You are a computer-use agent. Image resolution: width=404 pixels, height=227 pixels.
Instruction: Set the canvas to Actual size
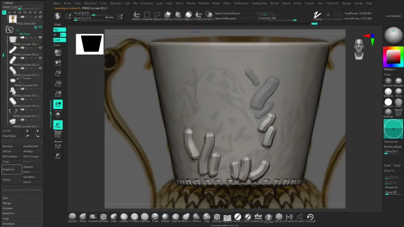point(58,84)
